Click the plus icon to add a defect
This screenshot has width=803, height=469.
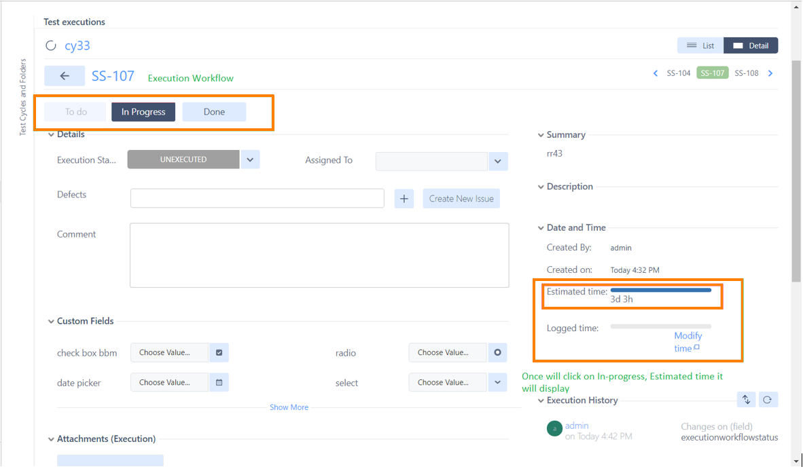(x=404, y=198)
